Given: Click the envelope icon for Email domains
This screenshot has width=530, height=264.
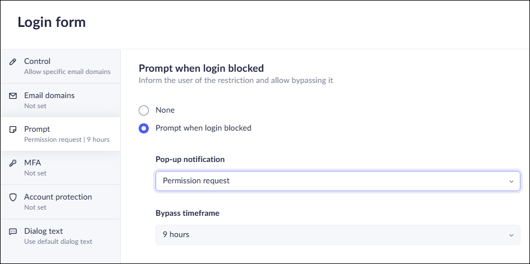Looking at the screenshot, I should coord(13,96).
